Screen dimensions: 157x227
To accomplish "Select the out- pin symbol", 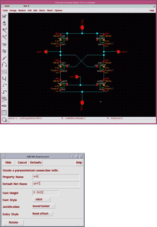I will click(46, 52).
